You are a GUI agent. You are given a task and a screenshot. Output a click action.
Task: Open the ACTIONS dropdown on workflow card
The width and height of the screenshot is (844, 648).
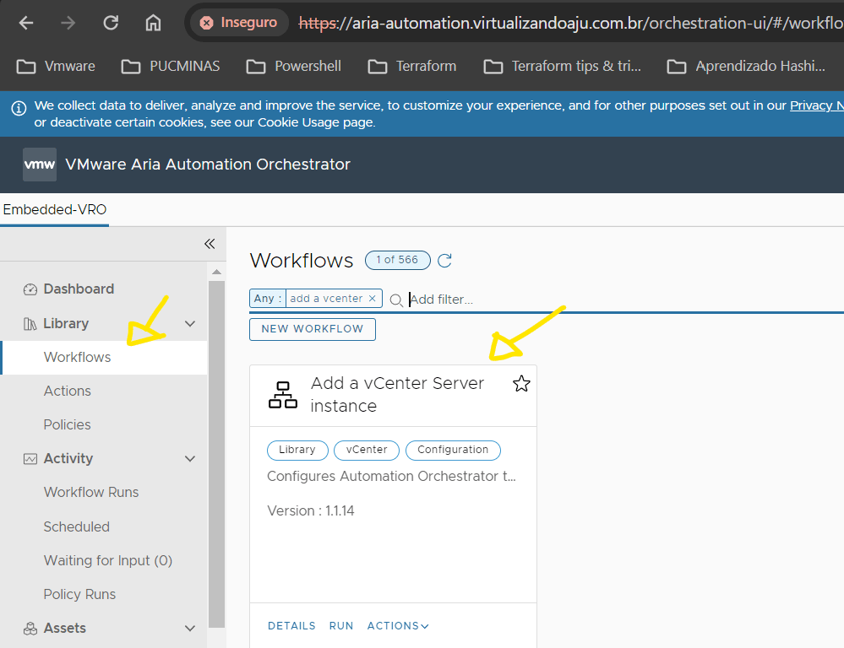[x=398, y=626]
